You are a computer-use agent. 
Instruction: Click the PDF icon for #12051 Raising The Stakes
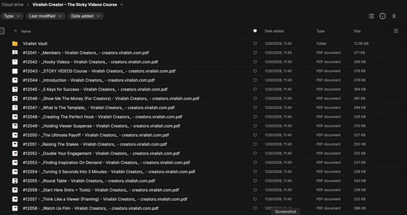pyautogui.click(x=15, y=145)
